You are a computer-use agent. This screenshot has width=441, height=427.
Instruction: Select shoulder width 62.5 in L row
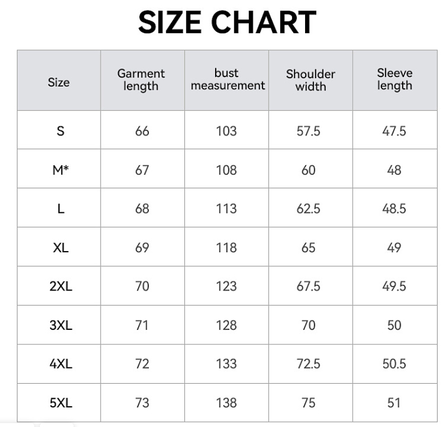point(308,208)
